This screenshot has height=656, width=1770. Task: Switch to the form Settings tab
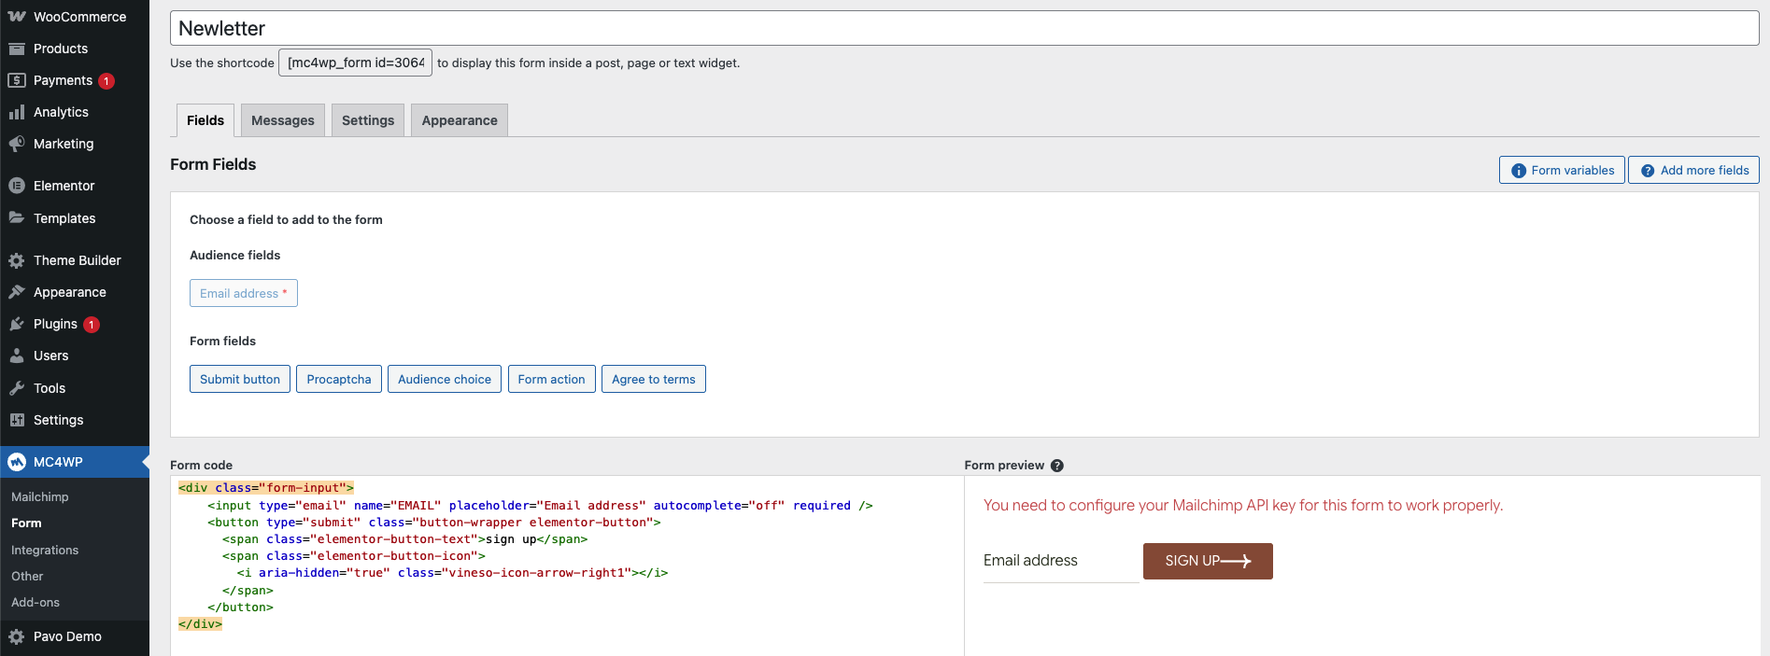[x=368, y=120]
